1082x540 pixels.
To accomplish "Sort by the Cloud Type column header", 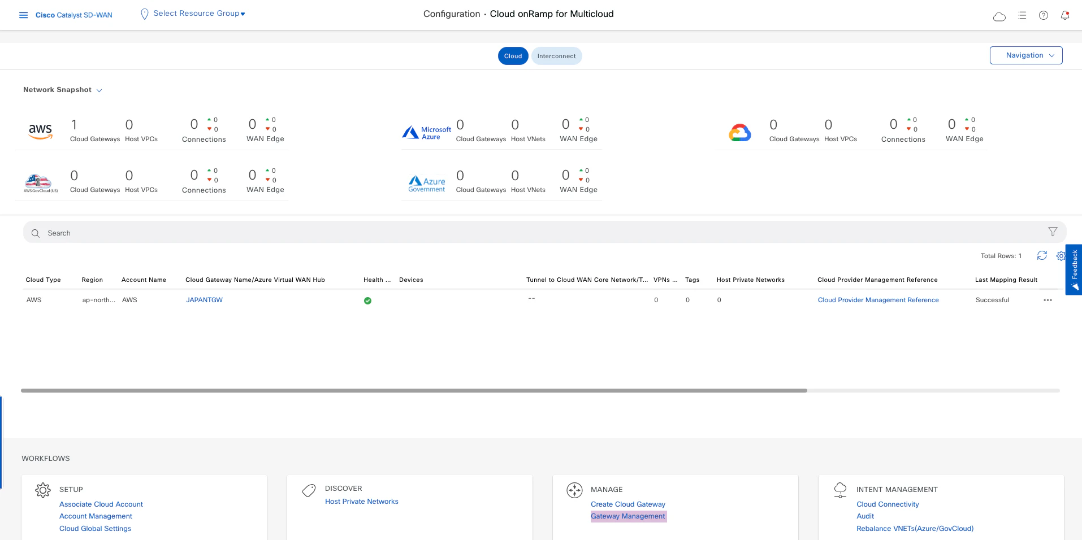I will click(x=43, y=280).
